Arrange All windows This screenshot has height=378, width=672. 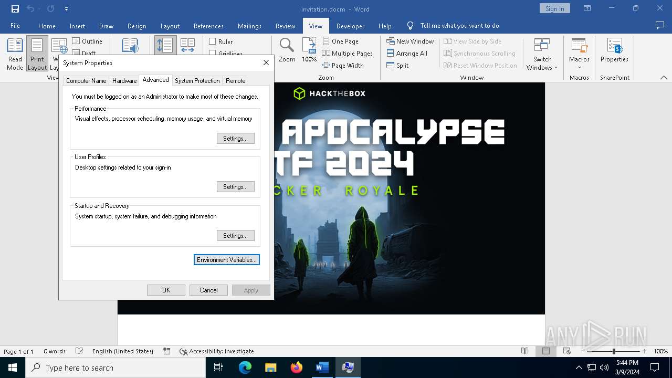pos(407,53)
